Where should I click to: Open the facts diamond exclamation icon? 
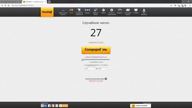103,10
